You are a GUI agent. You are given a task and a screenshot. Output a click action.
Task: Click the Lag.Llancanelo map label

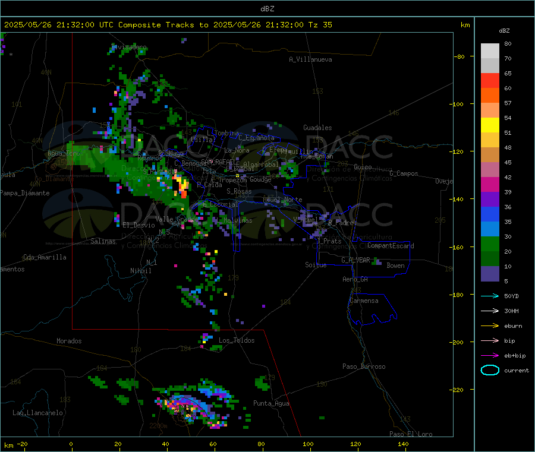click(x=37, y=413)
